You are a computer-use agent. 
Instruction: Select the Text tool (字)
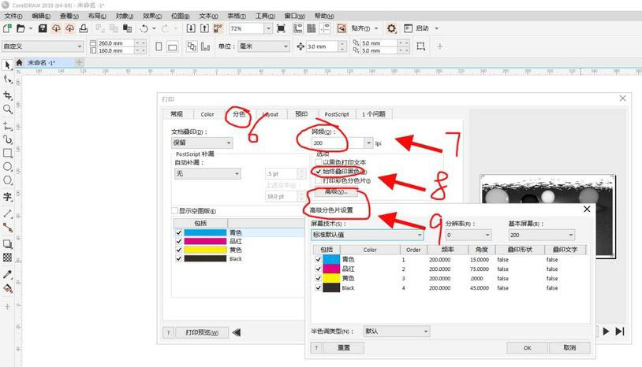(7, 197)
